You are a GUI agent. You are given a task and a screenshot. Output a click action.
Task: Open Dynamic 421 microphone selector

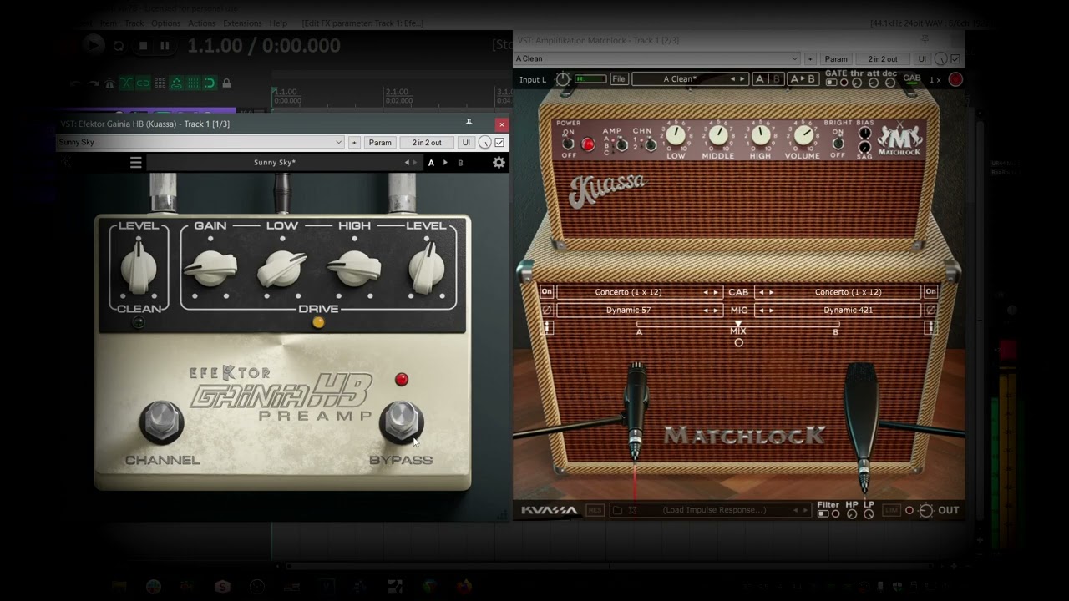[x=838, y=310]
